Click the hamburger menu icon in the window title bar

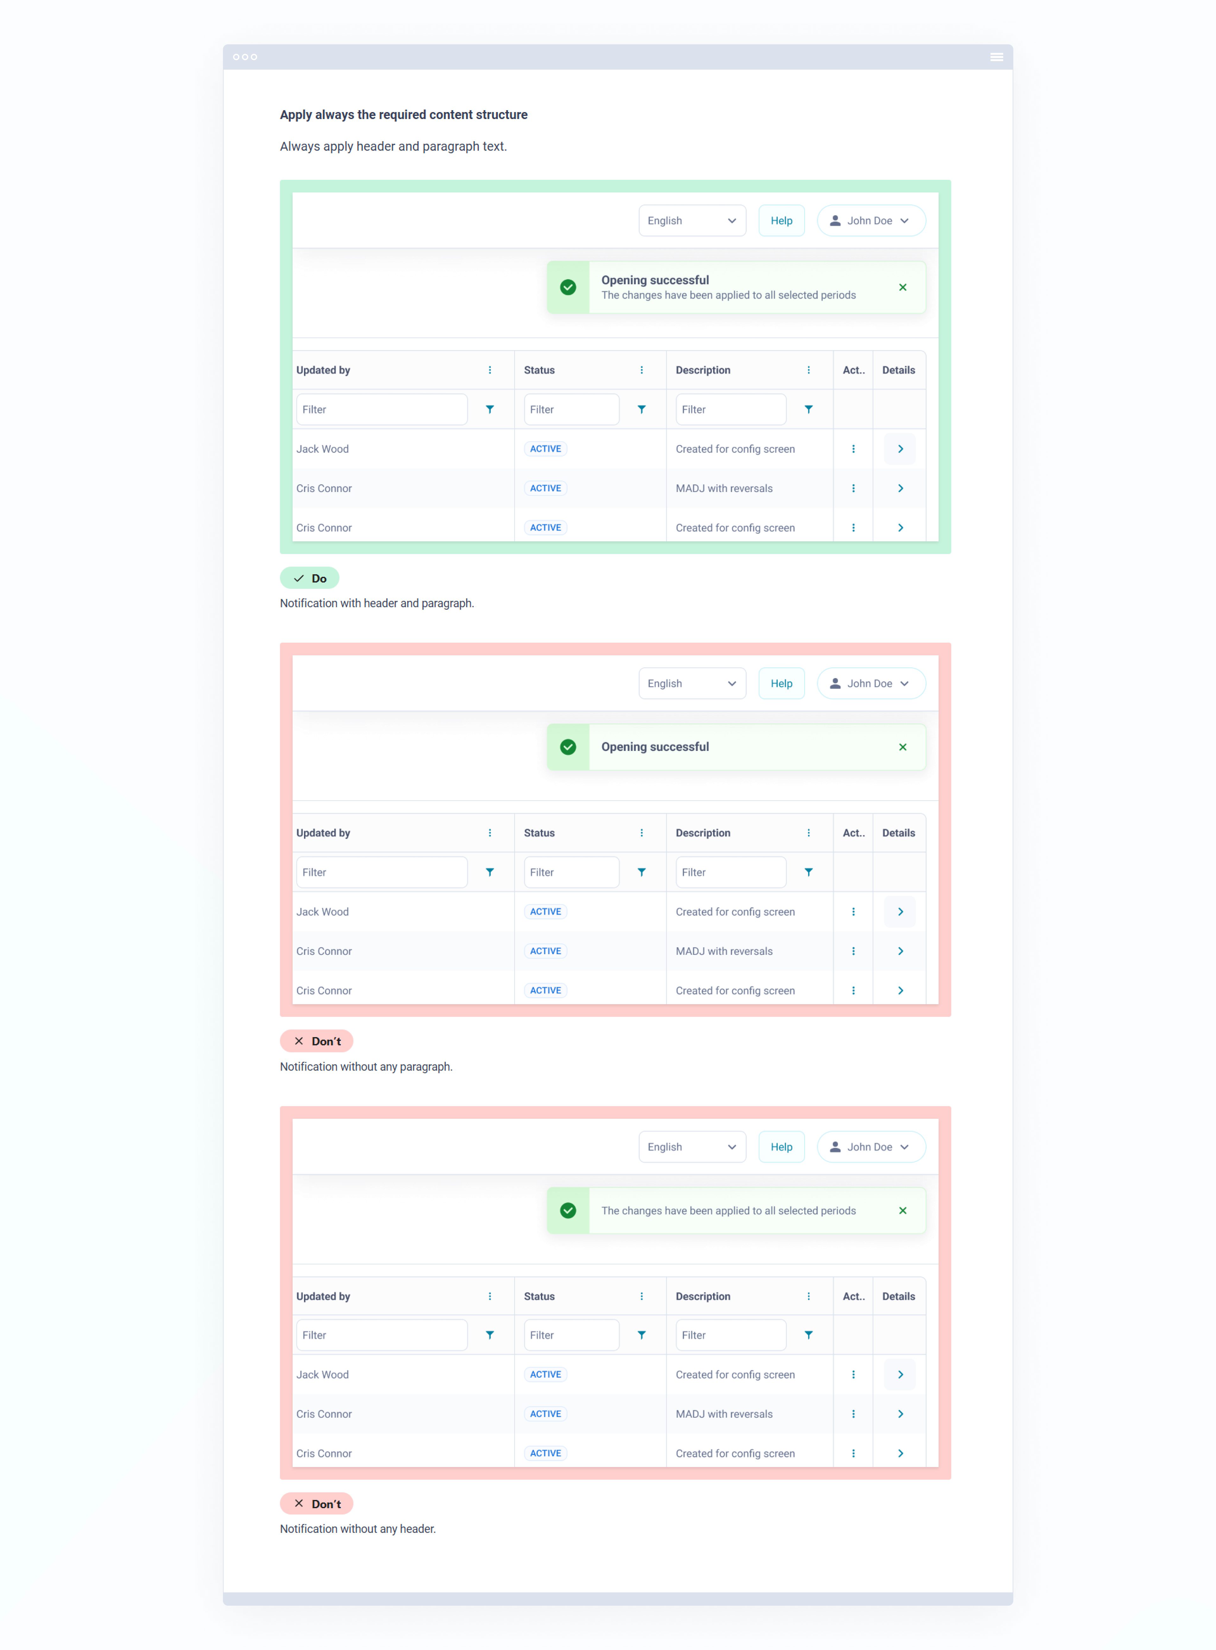996,57
